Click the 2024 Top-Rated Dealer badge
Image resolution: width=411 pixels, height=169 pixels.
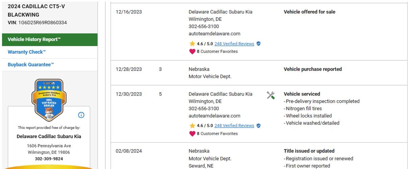coord(49,100)
